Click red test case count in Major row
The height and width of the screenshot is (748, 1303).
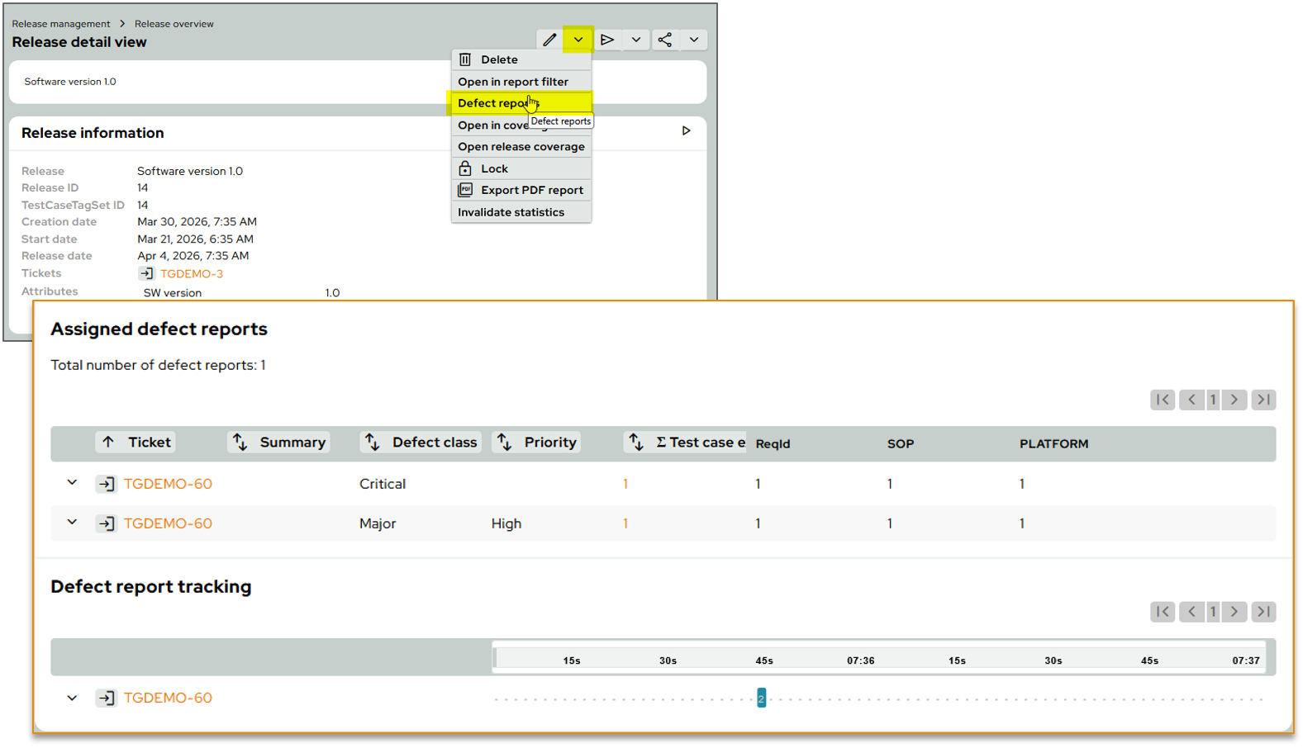coord(625,524)
